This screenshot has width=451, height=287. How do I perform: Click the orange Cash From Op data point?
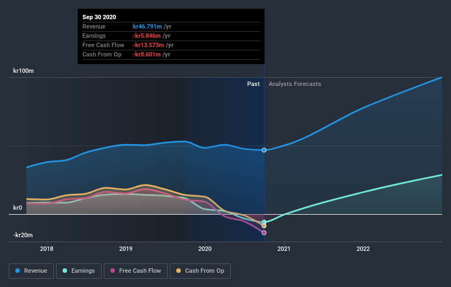[264, 226]
